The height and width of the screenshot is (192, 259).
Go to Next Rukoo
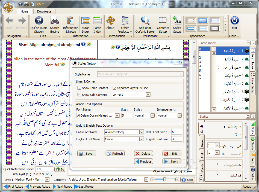tap(63, 187)
